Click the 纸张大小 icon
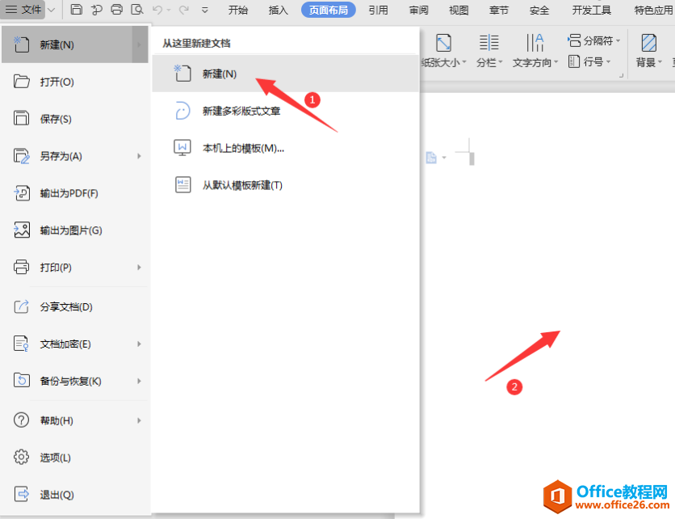The image size is (675, 519). click(443, 43)
